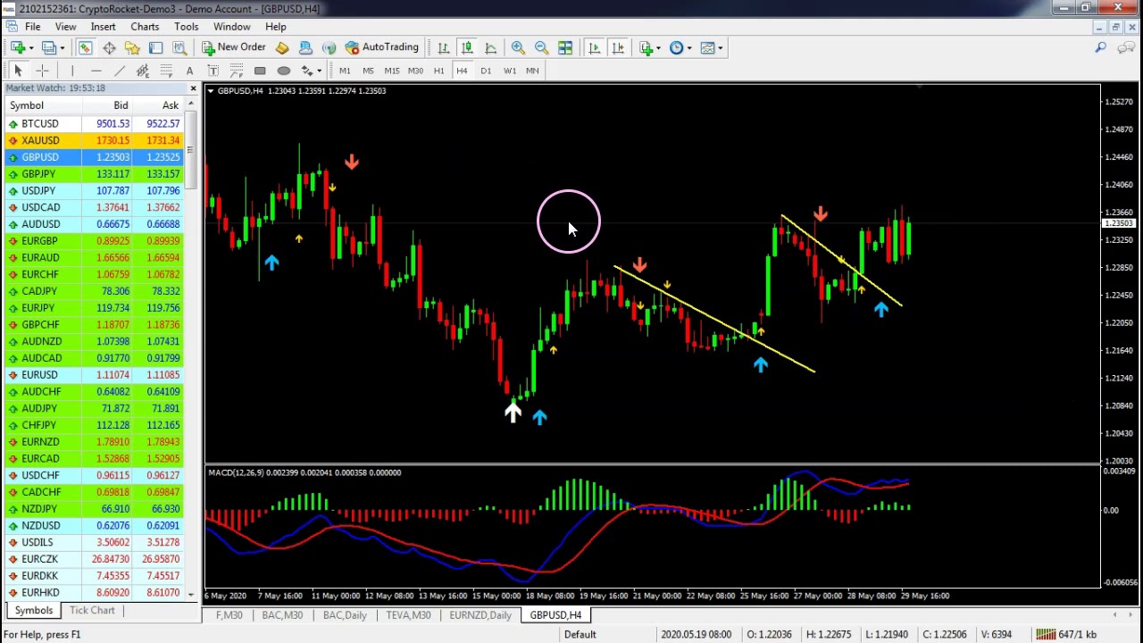Select the text tool

[189, 71]
